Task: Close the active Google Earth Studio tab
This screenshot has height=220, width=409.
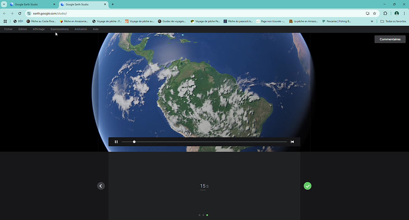Action: click(105, 4)
